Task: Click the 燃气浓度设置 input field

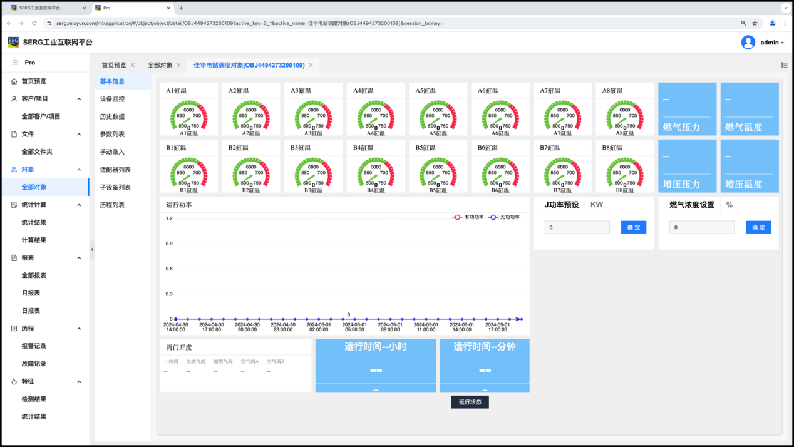Action: coord(701,227)
